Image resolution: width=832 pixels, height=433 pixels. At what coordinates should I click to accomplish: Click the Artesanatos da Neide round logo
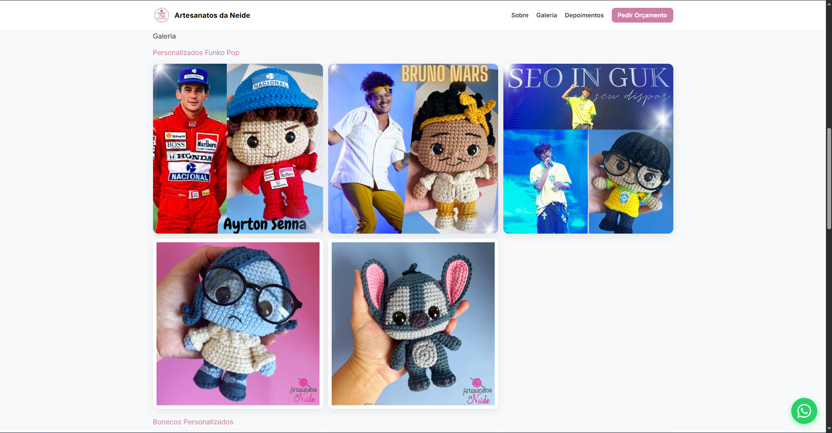click(x=161, y=15)
